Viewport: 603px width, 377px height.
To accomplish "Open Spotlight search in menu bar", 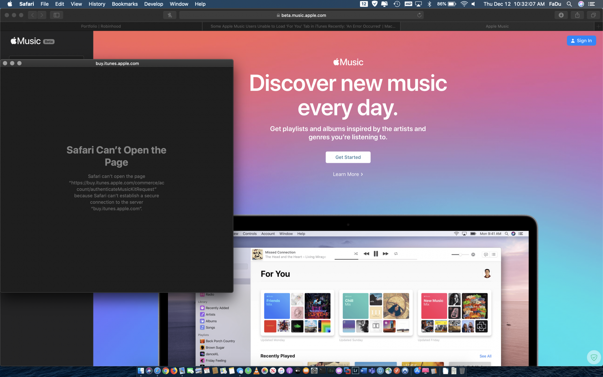I will tap(569, 4).
